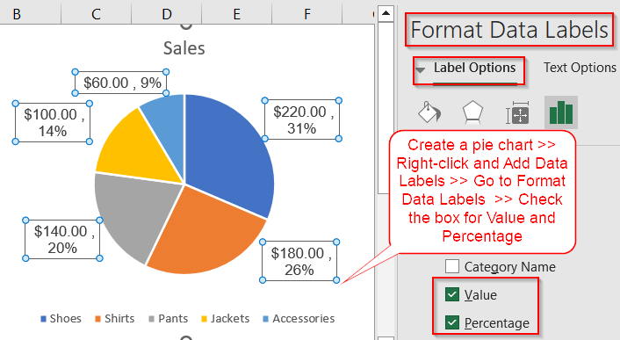Viewport: 620px width, 340px height.
Task: Click the scrollbar up arrow
Action: click(386, 14)
